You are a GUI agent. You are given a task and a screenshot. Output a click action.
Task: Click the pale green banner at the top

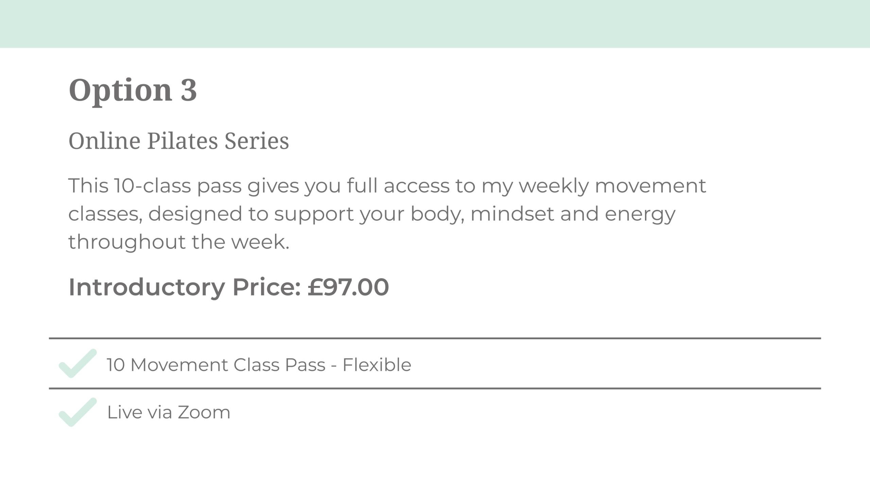(x=435, y=24)
